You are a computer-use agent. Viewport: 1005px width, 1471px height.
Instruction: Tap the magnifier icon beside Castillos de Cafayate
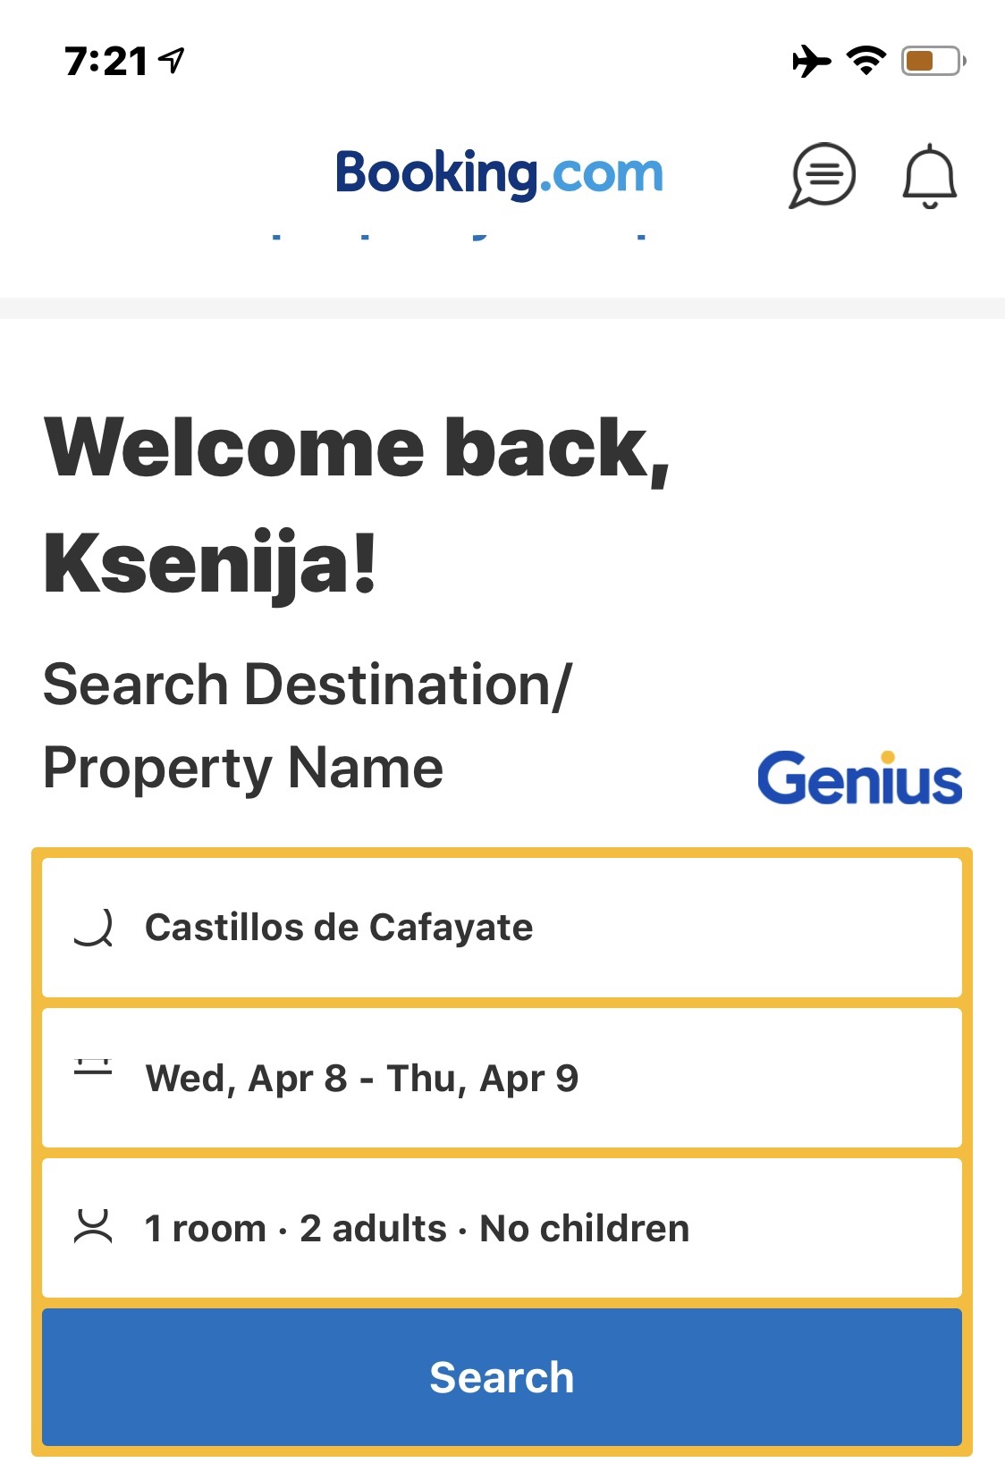click(x=93, y=928)
